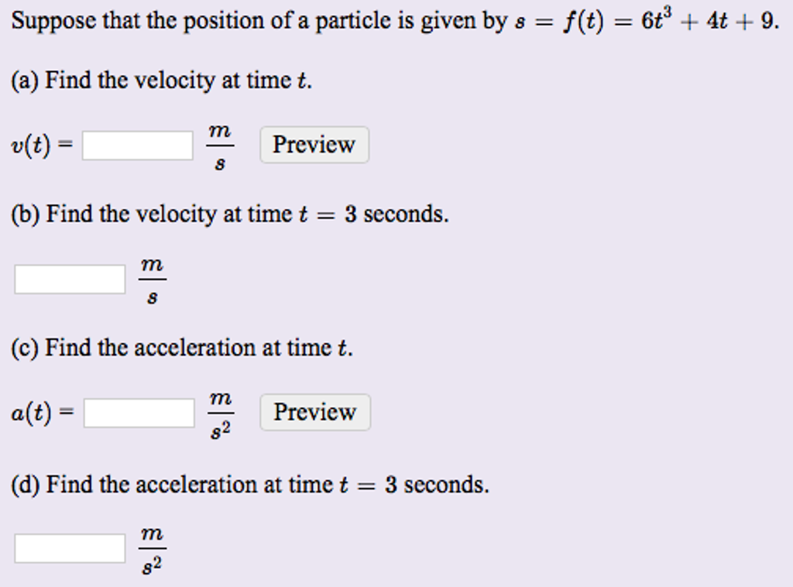Click the Preview button for part (a)
This screenshot has width=793, height=587.
click(x=314, y=144)
